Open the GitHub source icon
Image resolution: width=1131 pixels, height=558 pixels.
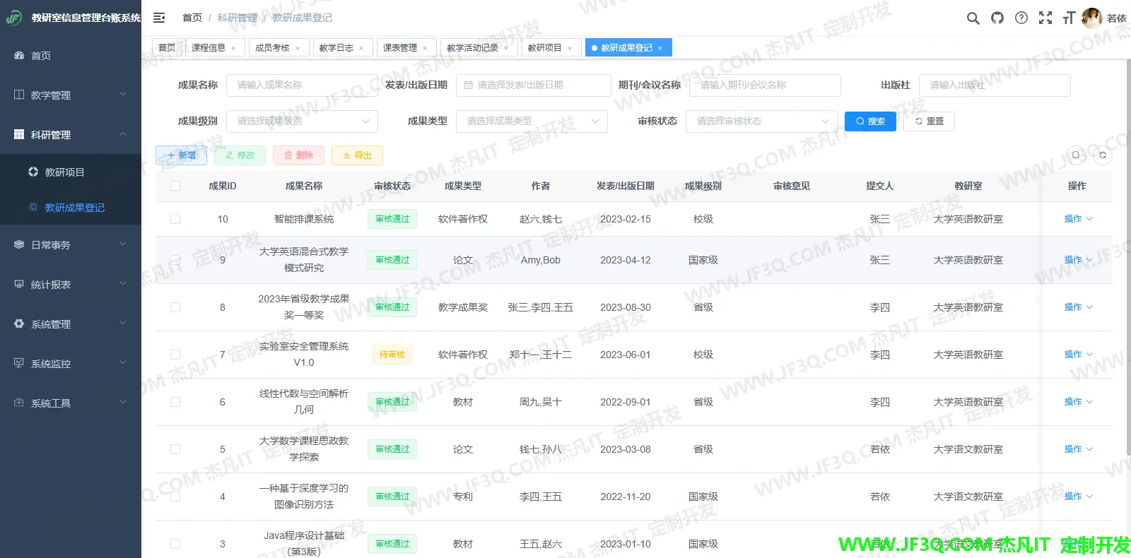(x=997, y=18)
